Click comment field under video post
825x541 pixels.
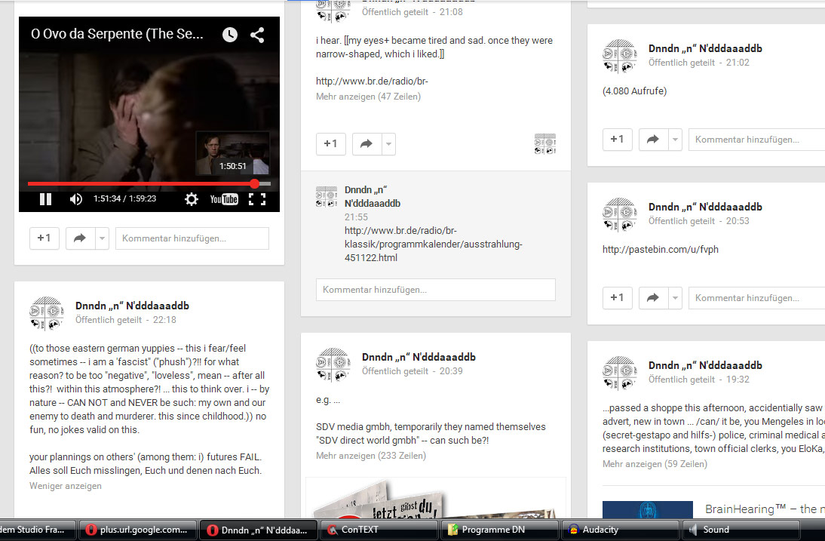192,238
